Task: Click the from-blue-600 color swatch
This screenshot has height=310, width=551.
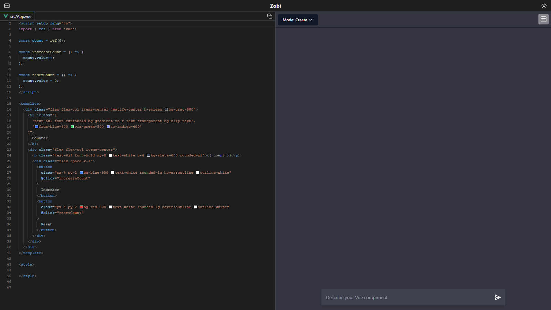Action: [37, 127]
